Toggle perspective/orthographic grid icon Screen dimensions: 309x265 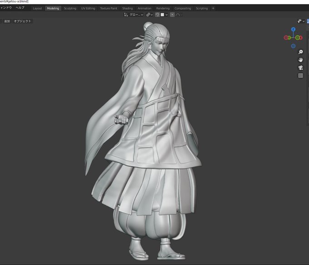click(x=300, y=75)
